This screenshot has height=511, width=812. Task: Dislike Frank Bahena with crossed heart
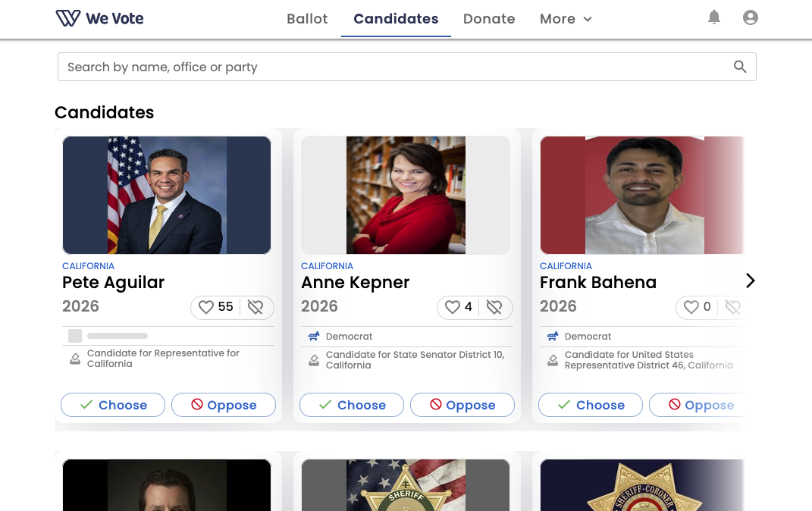732,307
